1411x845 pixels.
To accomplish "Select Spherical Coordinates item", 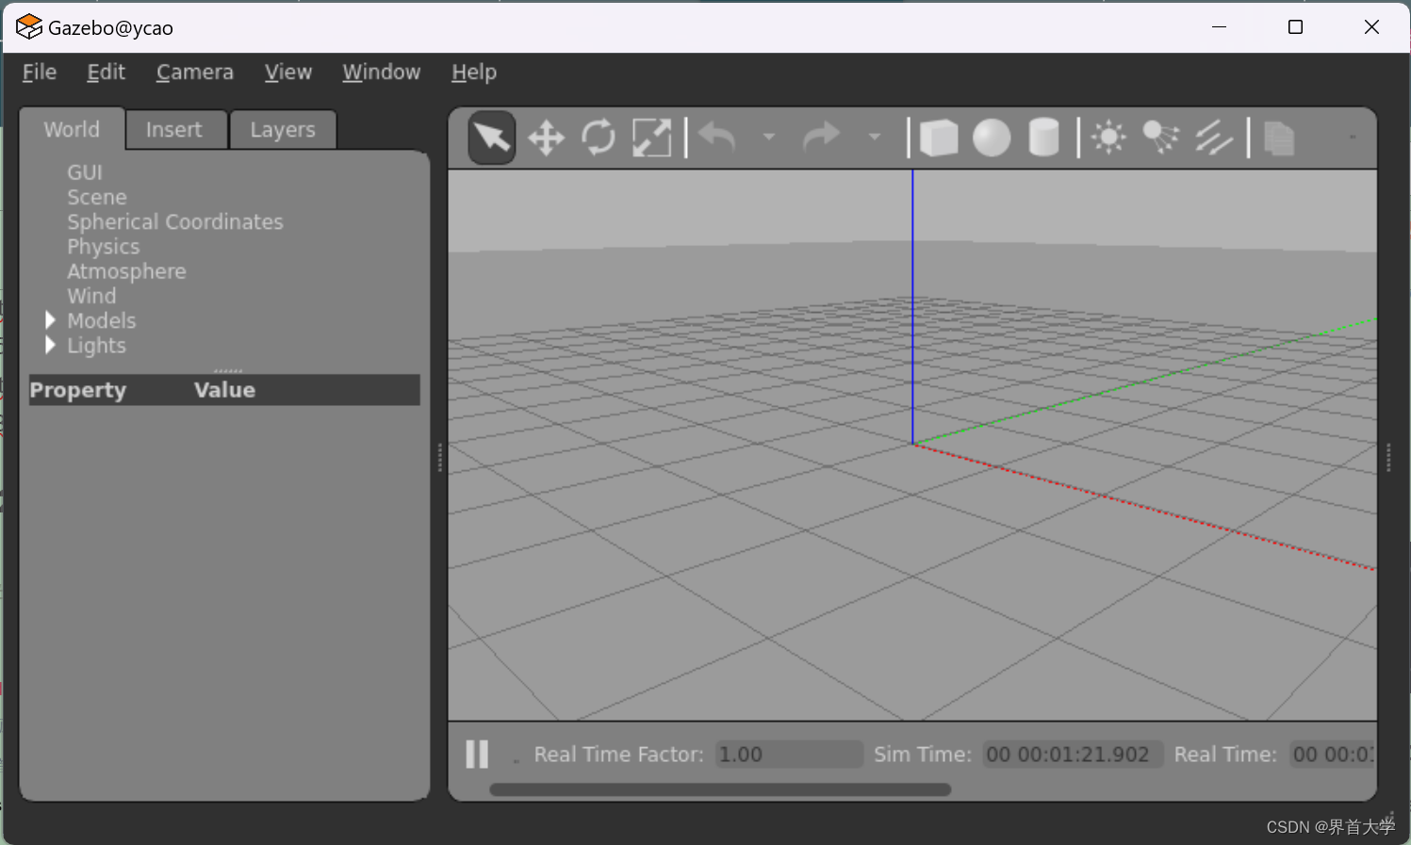I will [x=175, y=221].
